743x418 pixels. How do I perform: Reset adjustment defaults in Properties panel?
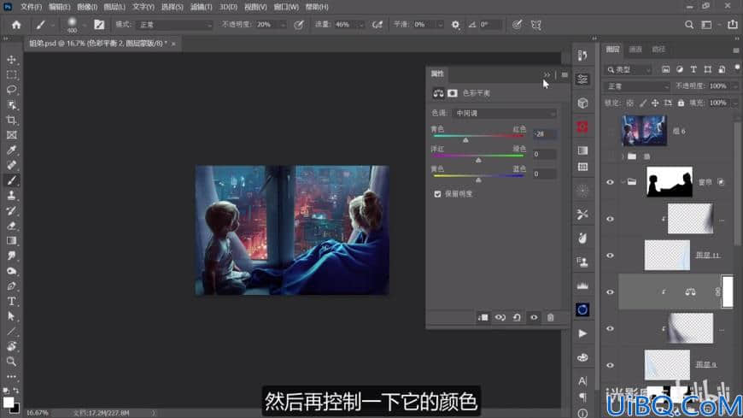coord(517,317)
